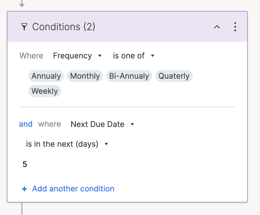Collapse the Conditions panel with chevron
260x215 pixels.
217,27
